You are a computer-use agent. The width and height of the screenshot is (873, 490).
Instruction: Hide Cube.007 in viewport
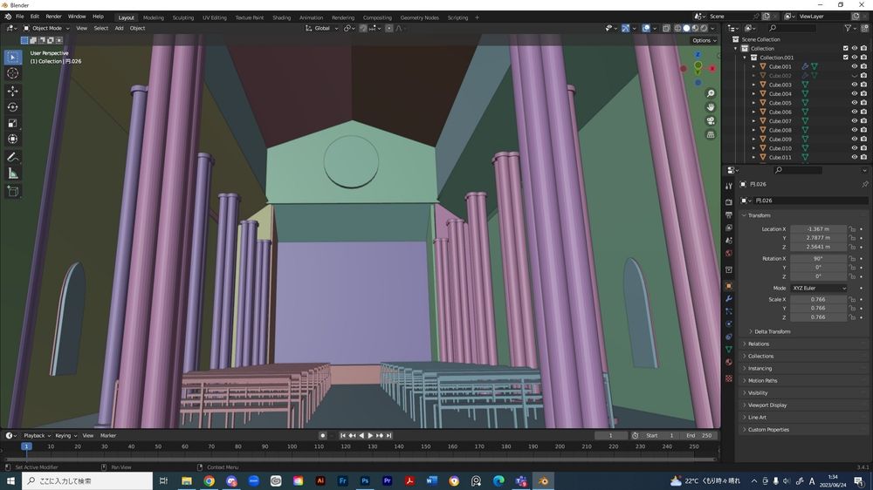pyautogui.click(x=854, y=120)
